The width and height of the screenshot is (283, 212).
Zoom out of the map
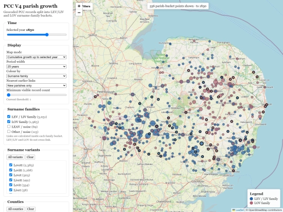pos(79,13)
